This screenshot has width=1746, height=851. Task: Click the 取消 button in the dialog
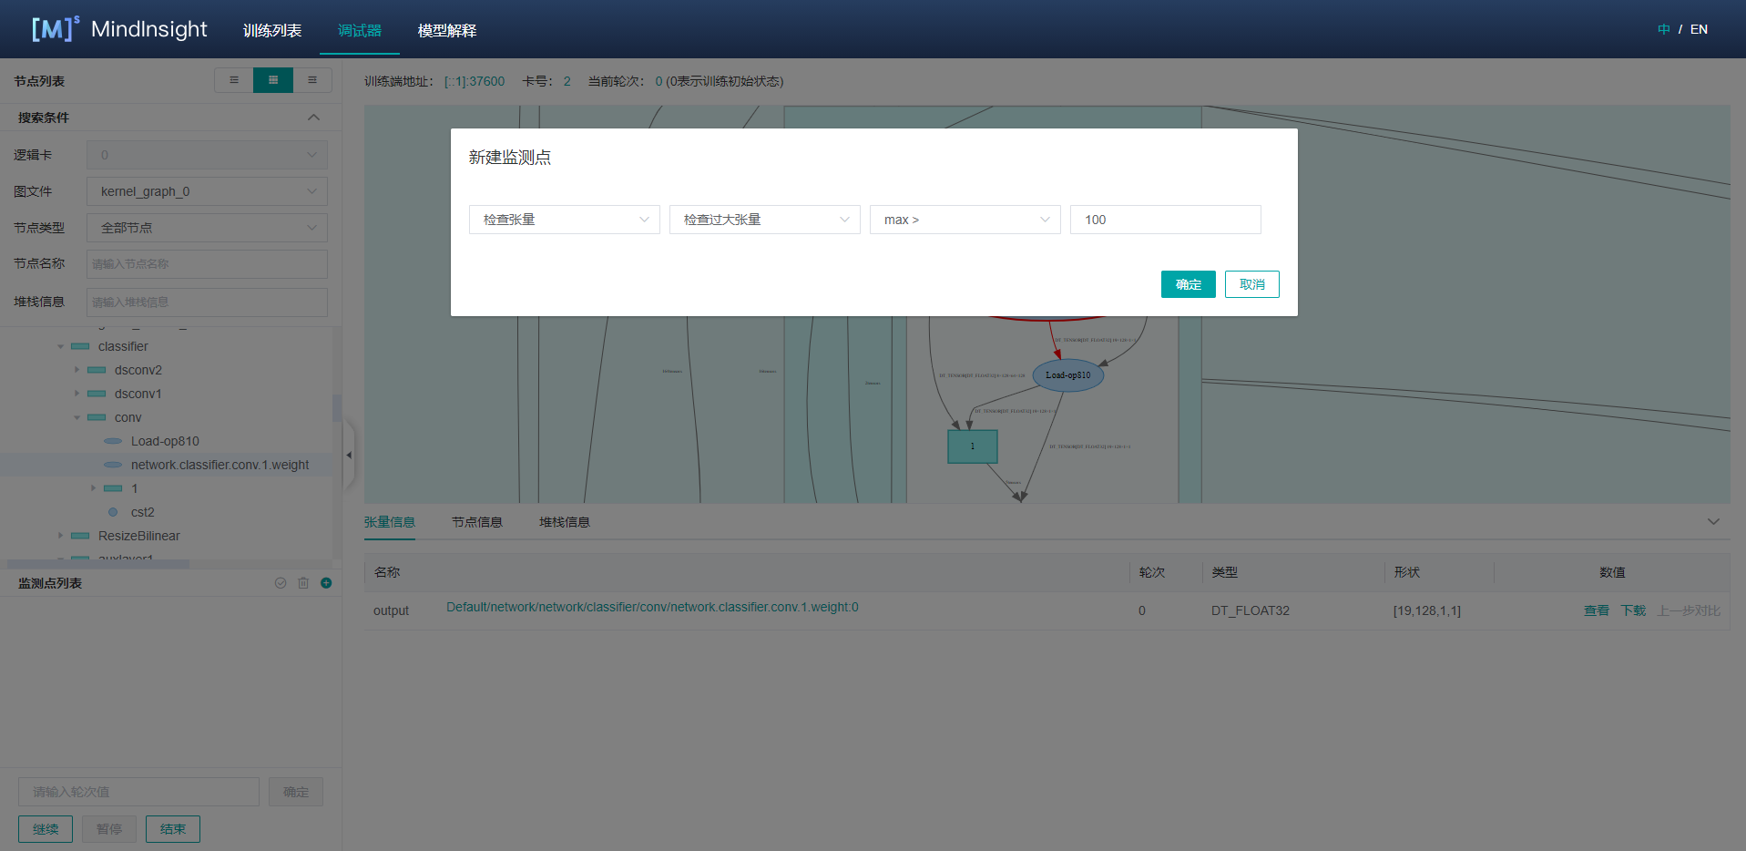pyautogui.click(x=1251, y=284)
